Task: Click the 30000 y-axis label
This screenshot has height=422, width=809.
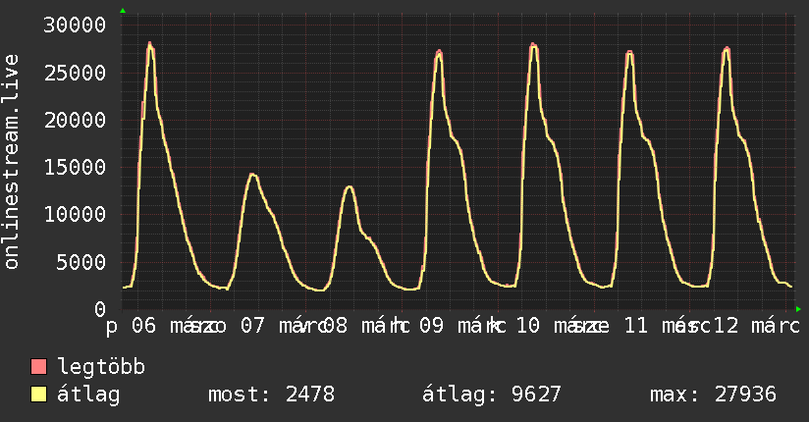Action: tap(75, 26)
